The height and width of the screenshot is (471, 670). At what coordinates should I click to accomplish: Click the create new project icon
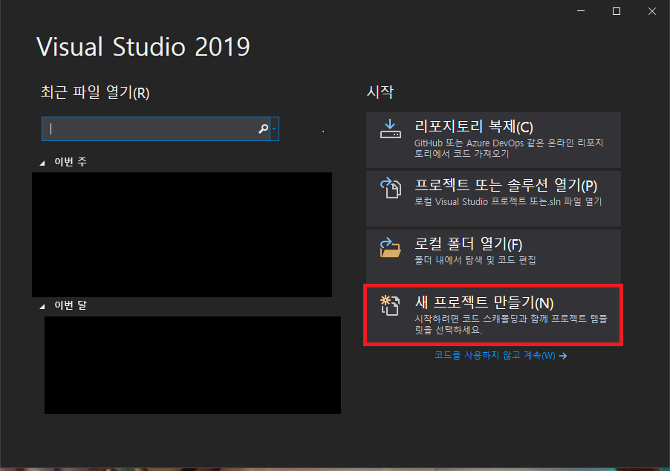[x=390, y=305]
